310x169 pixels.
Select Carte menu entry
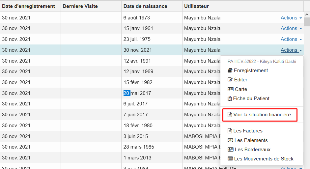coord(241,89)
